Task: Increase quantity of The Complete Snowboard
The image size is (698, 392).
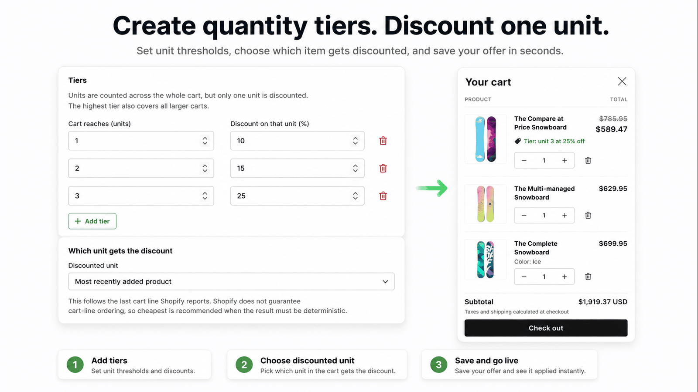Action: coord(565,277)
